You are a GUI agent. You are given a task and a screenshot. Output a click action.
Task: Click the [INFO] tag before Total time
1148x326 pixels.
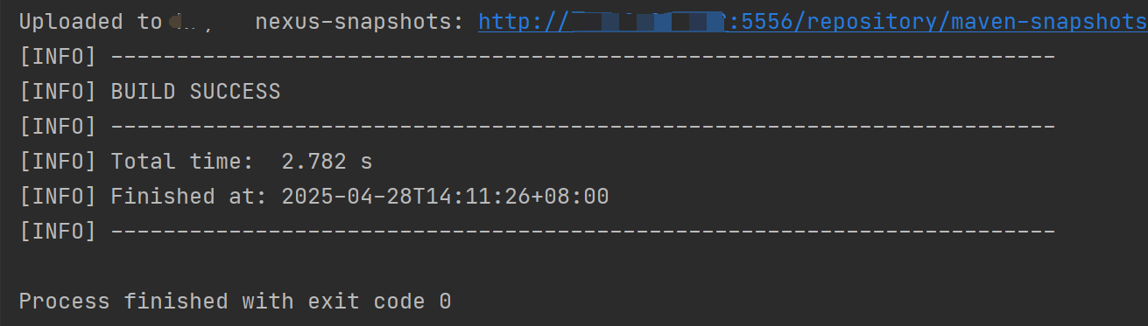point(58,162)
